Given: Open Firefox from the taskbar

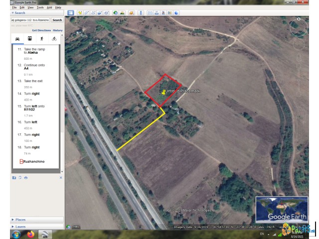Looking at the screenshot, I should pyautogui.click(x=30, y=234).
